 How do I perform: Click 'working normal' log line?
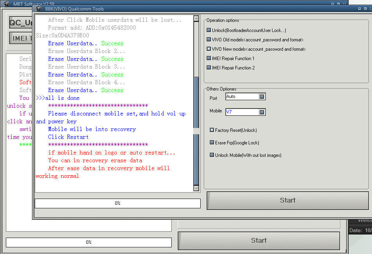coord(57,176)
